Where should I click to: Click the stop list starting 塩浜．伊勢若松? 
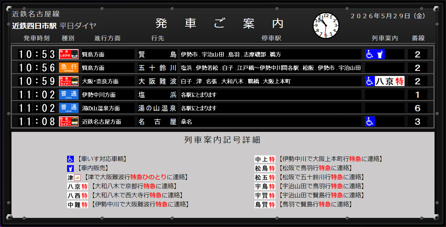point(271,68)
